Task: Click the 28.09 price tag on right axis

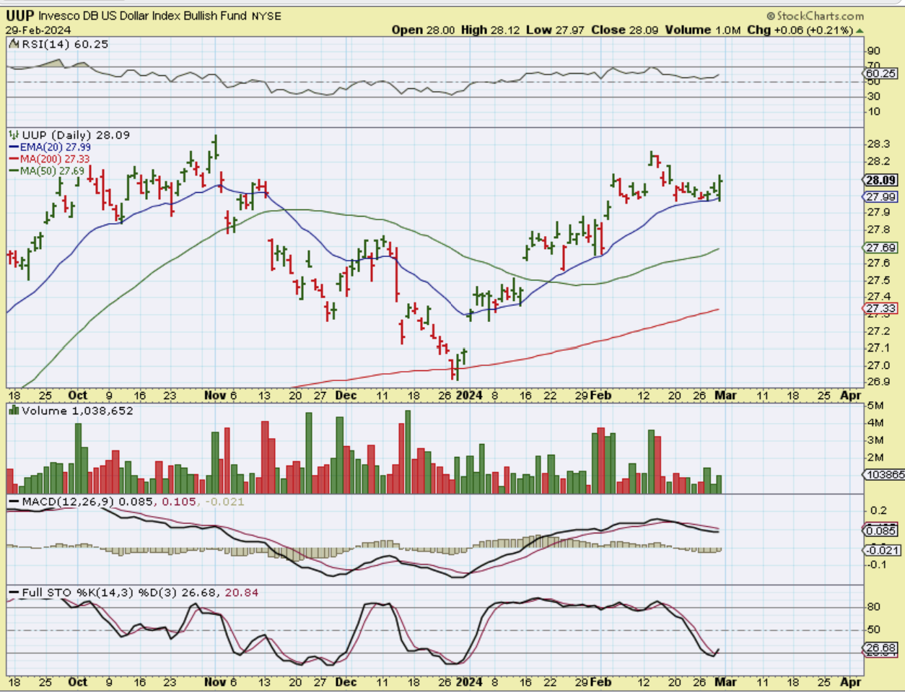Action: [x=880, y=180]
